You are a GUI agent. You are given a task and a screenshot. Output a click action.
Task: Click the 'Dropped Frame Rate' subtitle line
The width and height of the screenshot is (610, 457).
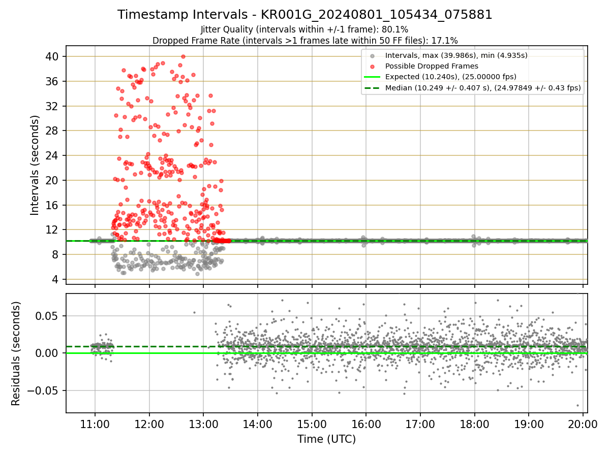tap(305, 40)
